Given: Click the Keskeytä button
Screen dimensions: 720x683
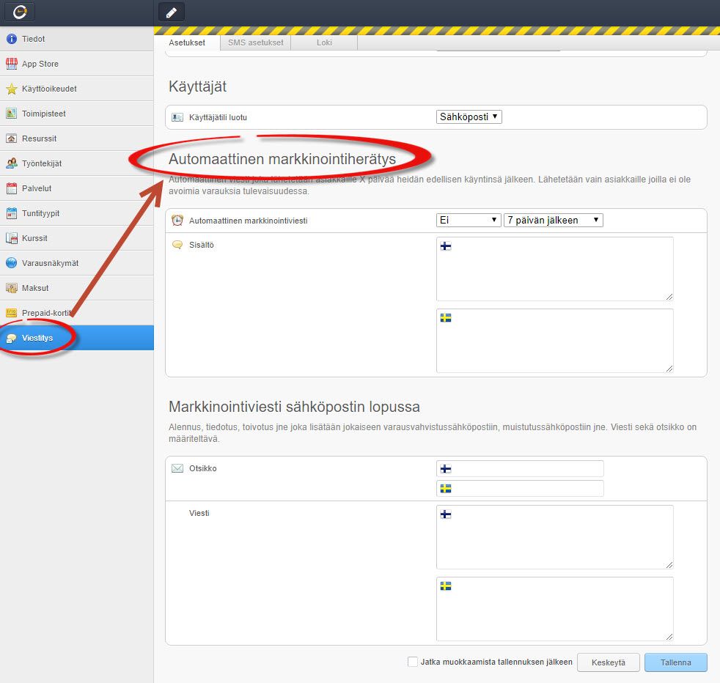Looking at the screenshot, I should (x=609, y=662).
